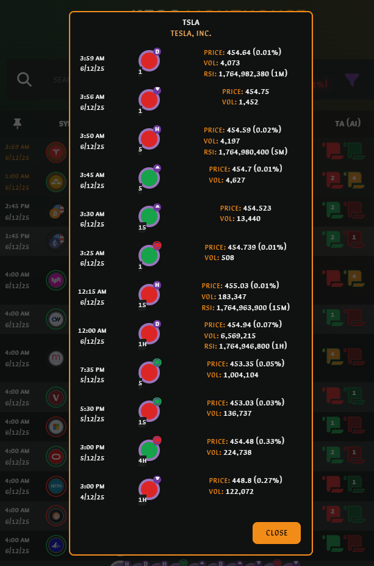Click the green 4H signal circle dated 5/12/25

(149, 450)
